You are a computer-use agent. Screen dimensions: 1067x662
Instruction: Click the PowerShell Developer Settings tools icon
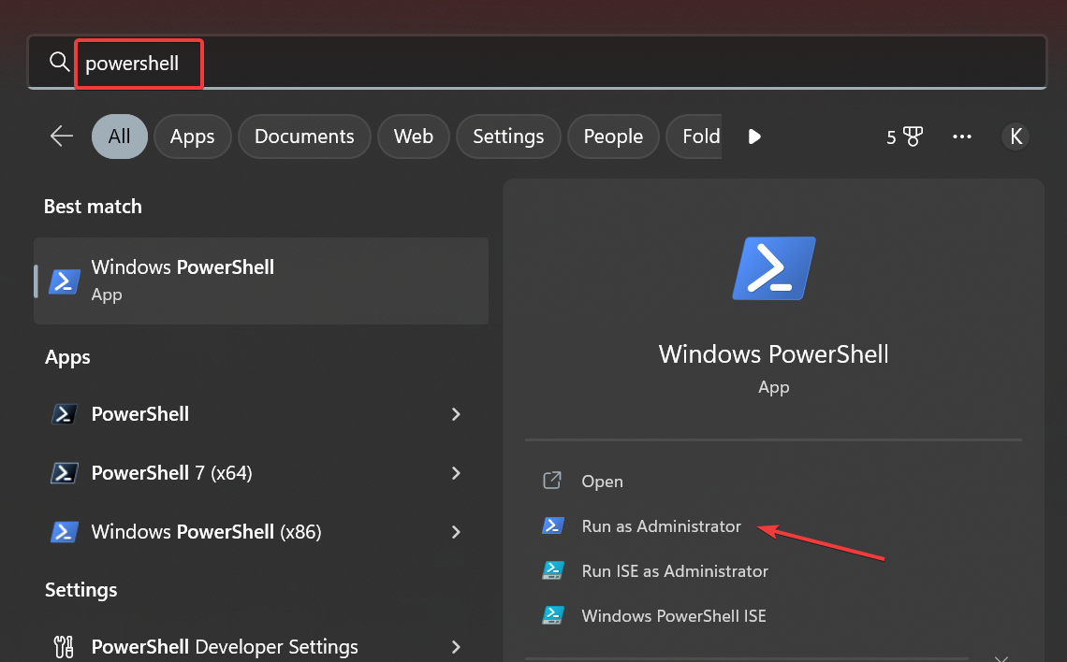[64, 646]
